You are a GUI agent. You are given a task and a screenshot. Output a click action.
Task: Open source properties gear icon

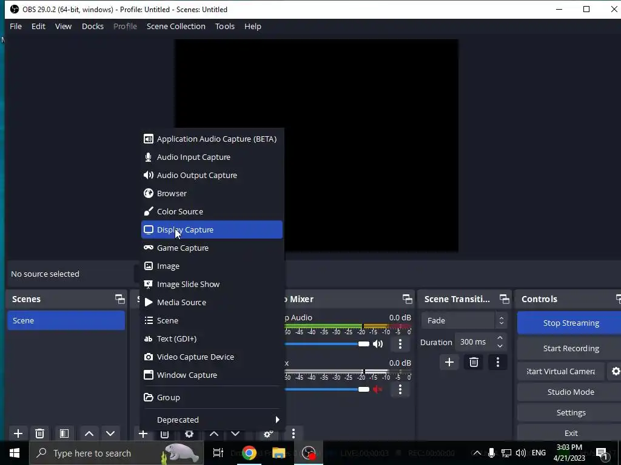[x=189, y=434]
